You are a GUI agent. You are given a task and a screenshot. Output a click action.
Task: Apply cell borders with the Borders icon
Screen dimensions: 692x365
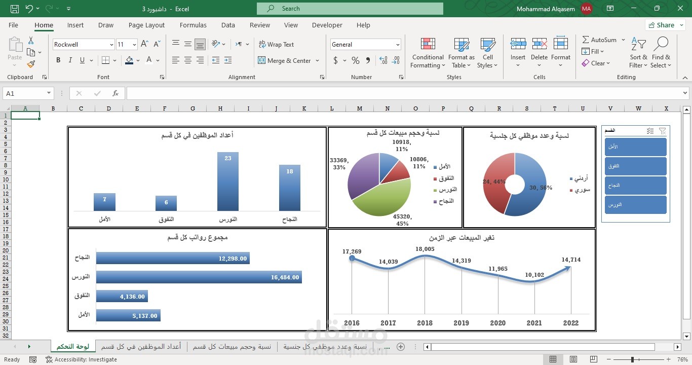coord(105,60)
